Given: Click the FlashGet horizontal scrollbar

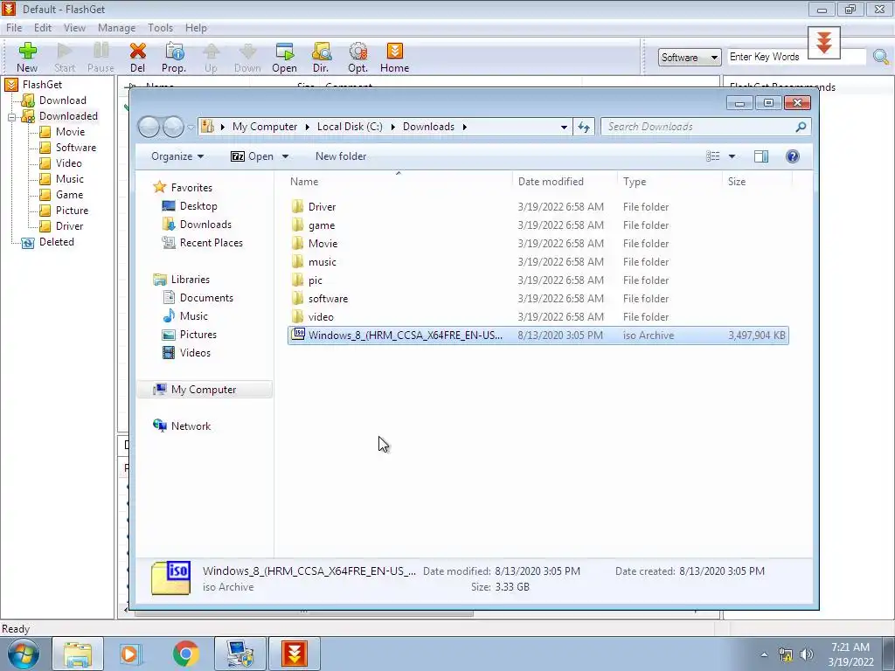Looking at the screenshot, I should tap(303, 612).
